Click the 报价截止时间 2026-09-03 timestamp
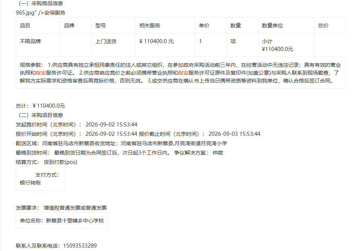Screen dimensions: 360x251 pos(234,134)
